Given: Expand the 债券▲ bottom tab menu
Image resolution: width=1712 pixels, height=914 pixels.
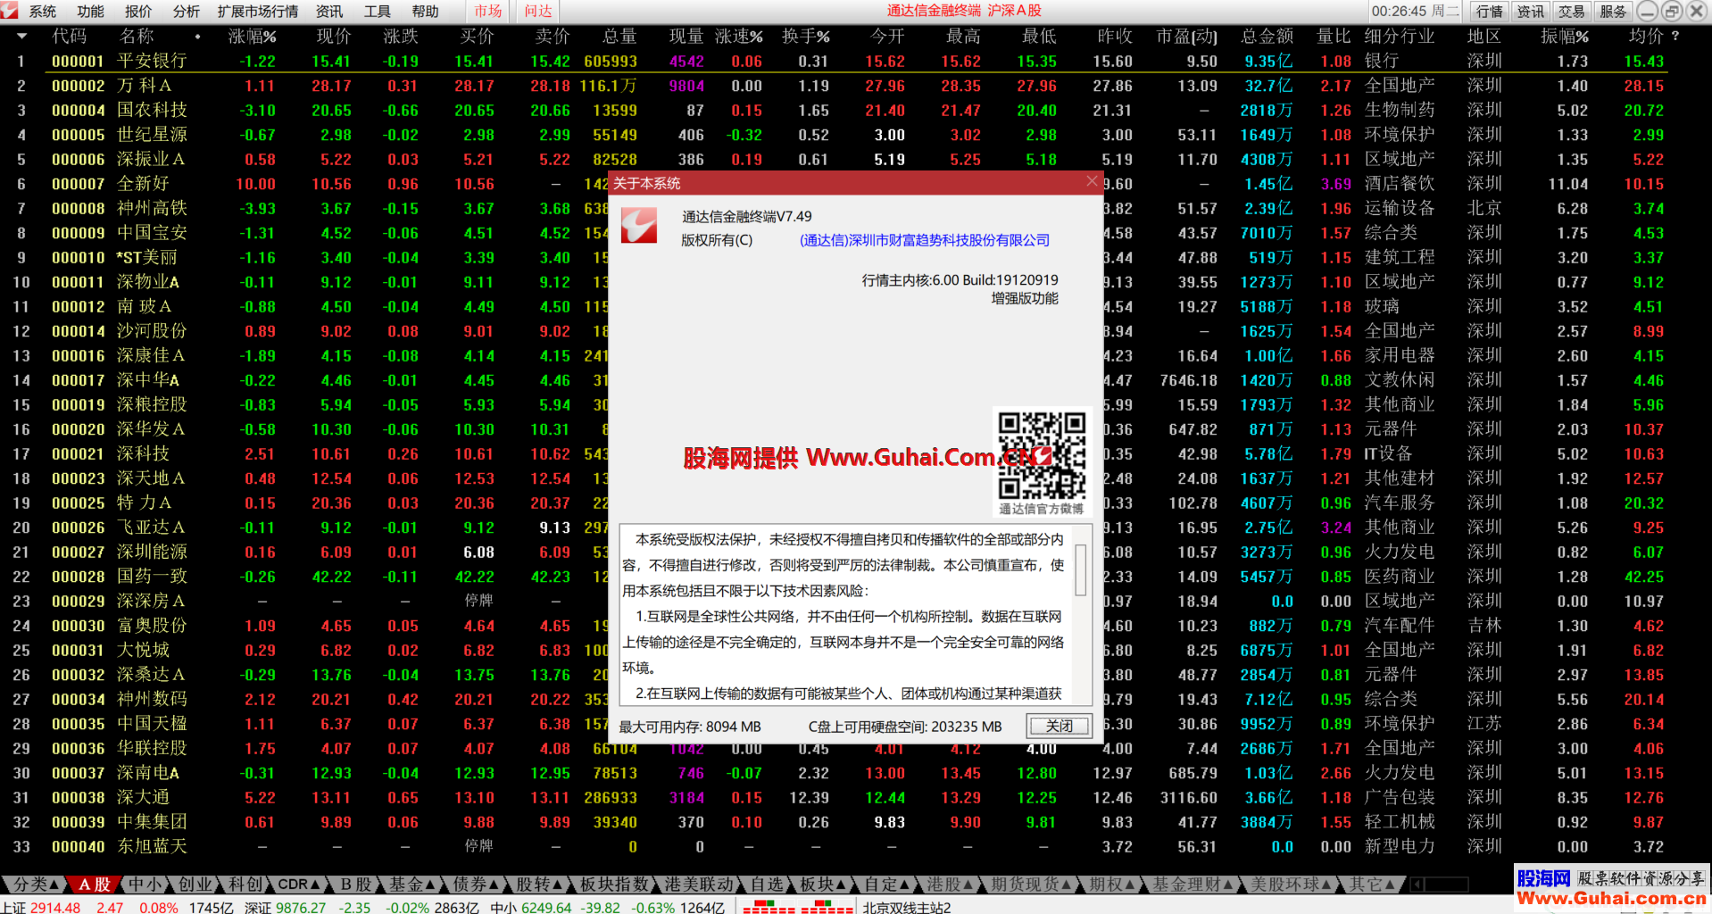Looking at the screenshot, I should (x=476, y=885).
